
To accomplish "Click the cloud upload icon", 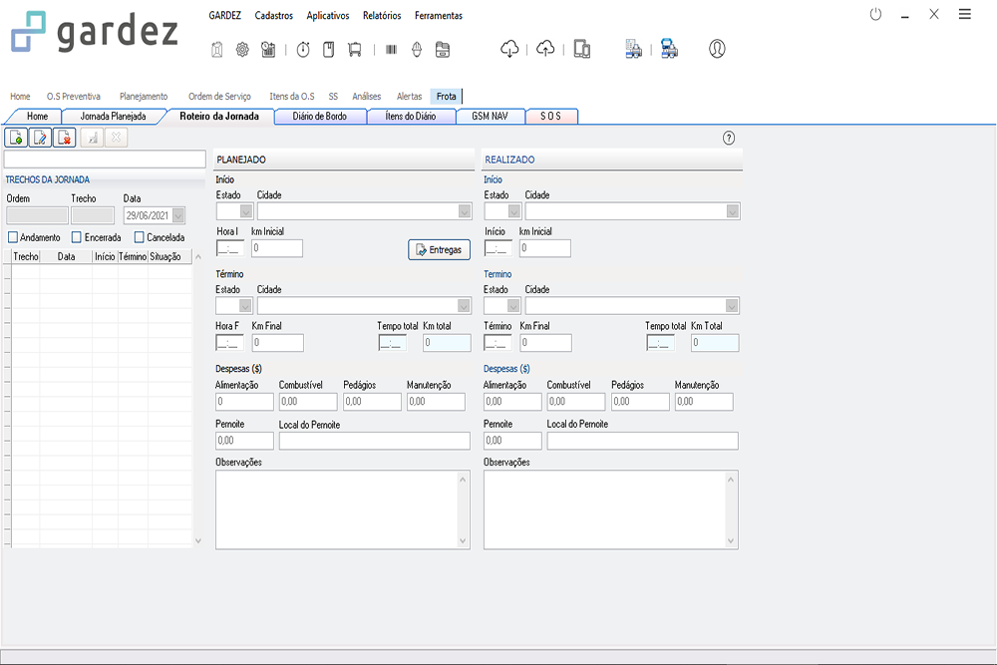I will (x=545, y=48).
